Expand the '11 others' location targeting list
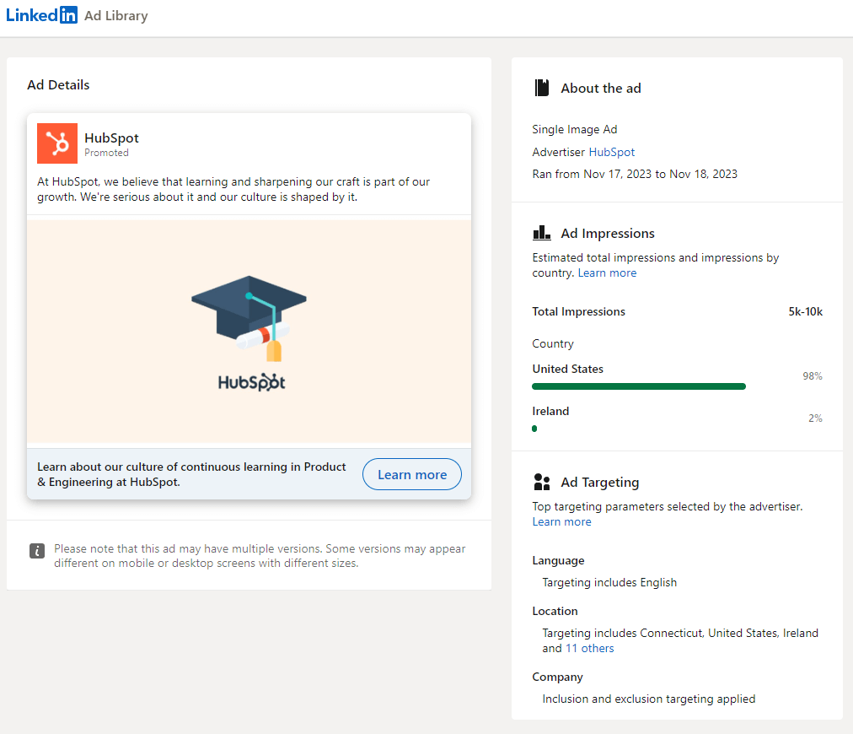 (589, 648)
